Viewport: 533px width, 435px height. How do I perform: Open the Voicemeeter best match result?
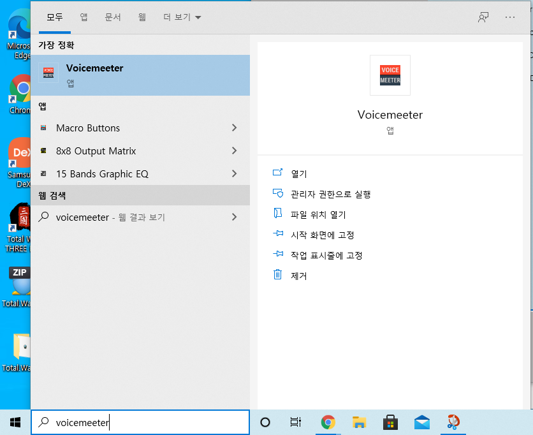[140, 75]
